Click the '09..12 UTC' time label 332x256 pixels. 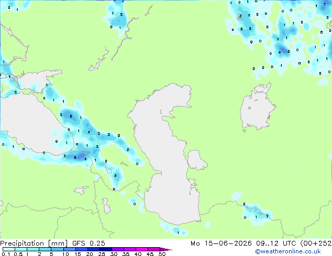[276, 243]
